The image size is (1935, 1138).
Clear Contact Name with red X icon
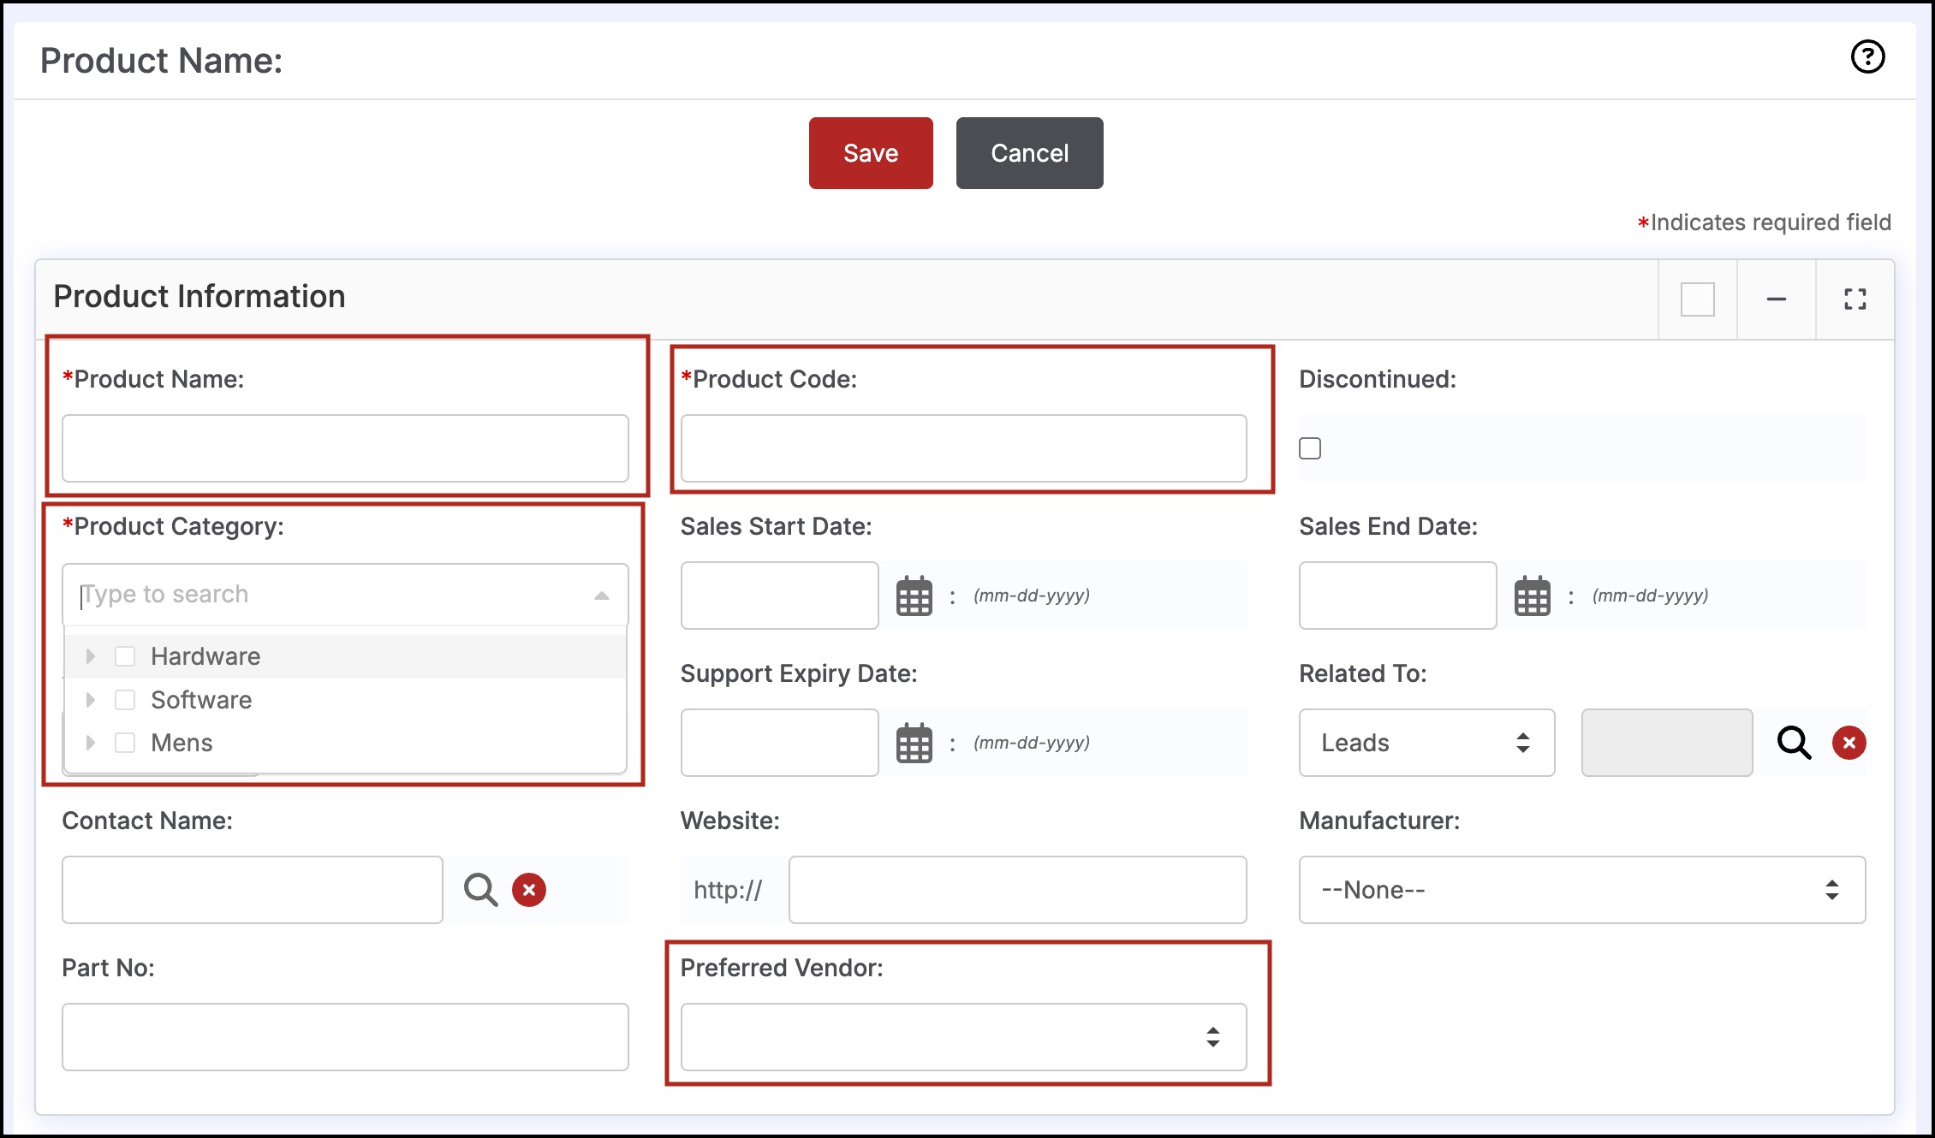point(529,890)
